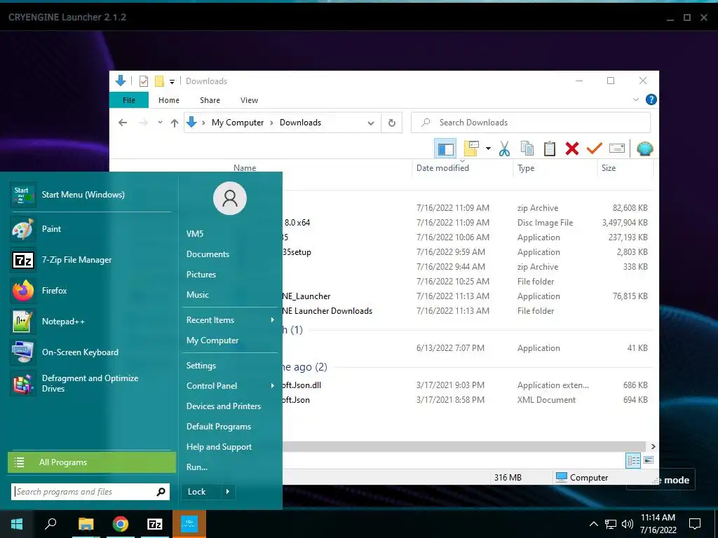718x538 pixels.
Task: Click the Explorer Help question mark icon
Action: pos(651,99)
